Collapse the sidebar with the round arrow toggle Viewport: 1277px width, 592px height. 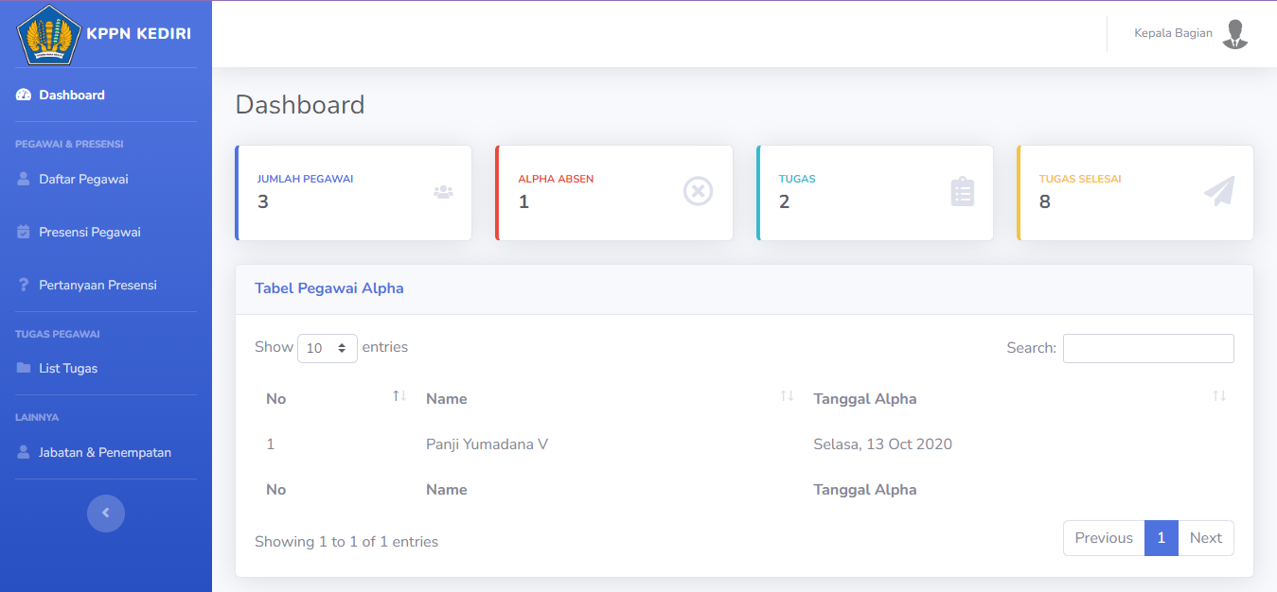106,514
